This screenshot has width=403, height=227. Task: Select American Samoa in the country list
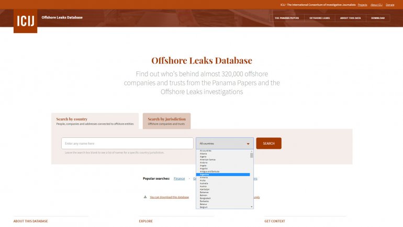pos(223,159)
